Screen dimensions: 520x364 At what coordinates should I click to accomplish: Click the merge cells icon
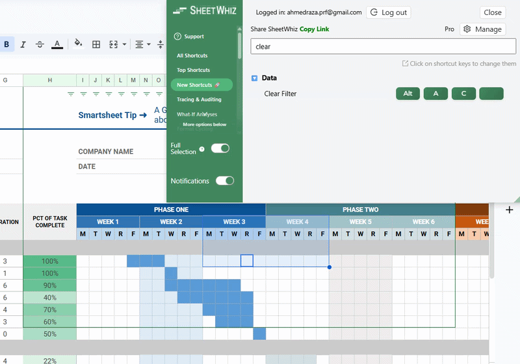pyautogui.click(x=113, y=44)
